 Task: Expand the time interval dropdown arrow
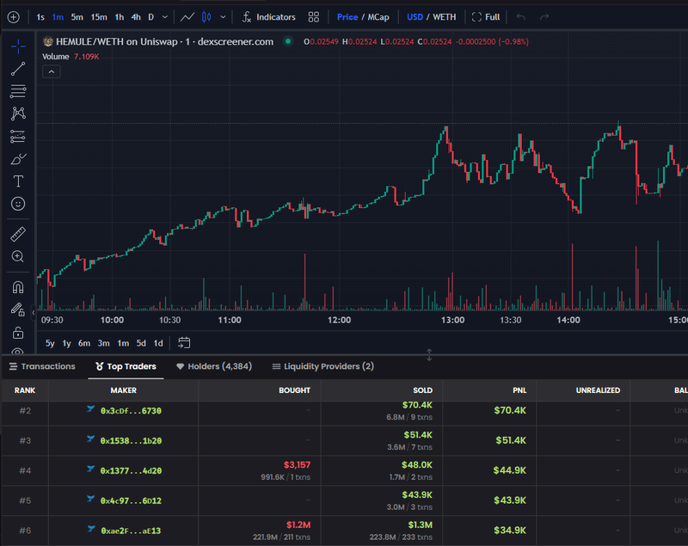pos(164,17)
